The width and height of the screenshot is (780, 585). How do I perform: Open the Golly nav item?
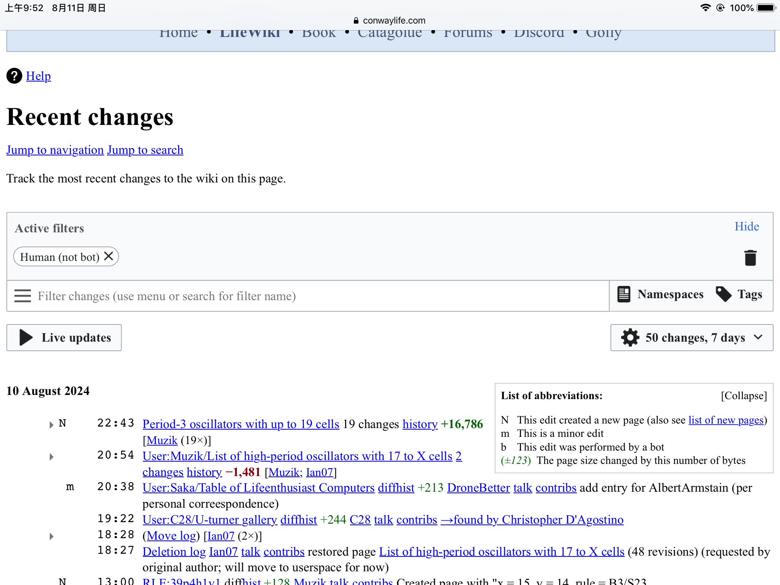click(x=603, y=34)
